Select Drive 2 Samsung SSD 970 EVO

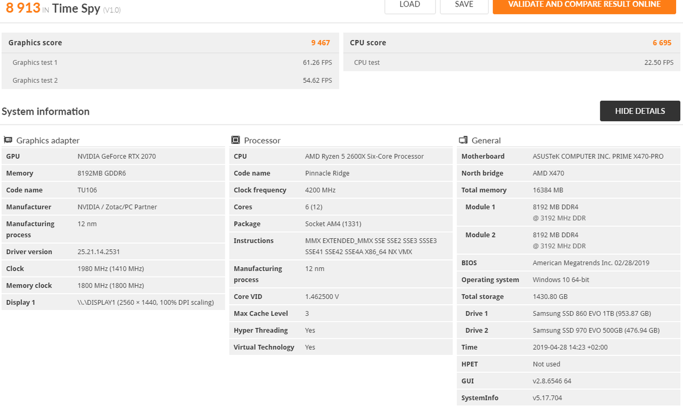(x=596, y=330)
